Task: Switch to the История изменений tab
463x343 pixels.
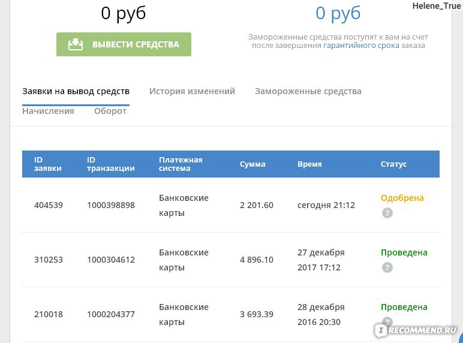Action: 192,91
